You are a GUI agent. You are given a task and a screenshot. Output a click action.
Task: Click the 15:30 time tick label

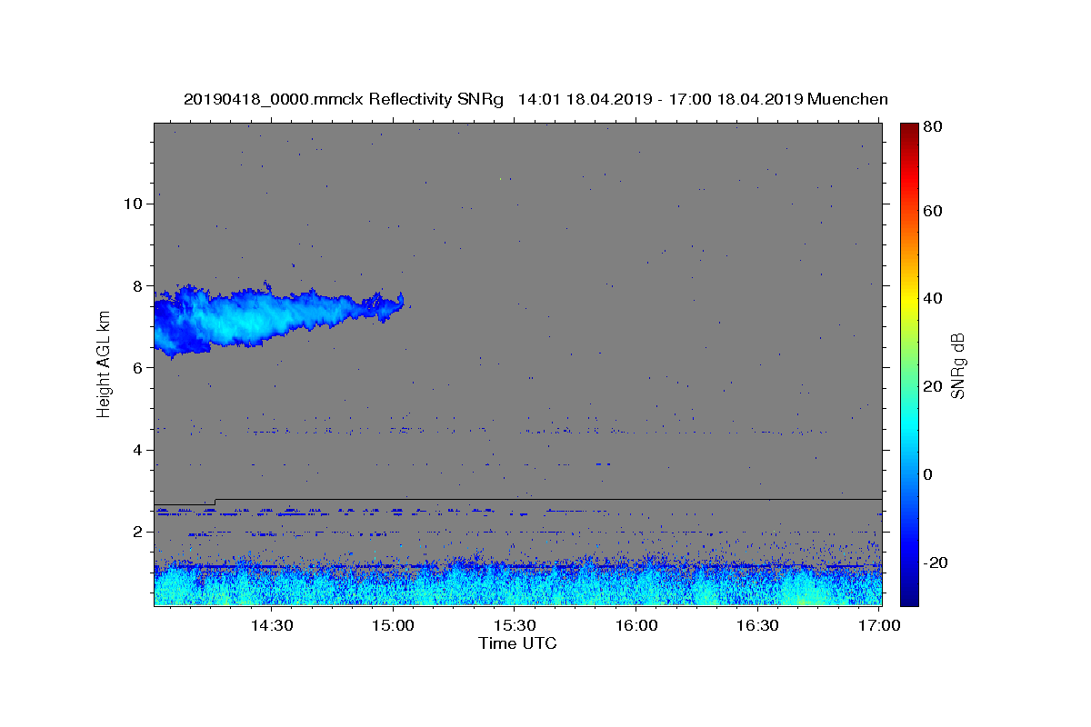pos(515,625)
